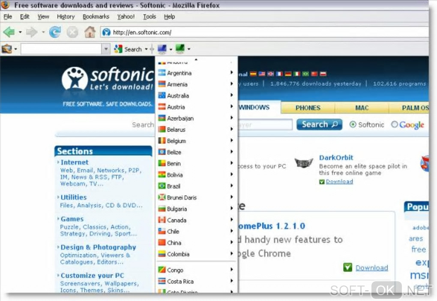Select Brunei Daris in the country list
Image resolution: width=437 pixels, height=301 pixels.
click(x=196, y=197)
